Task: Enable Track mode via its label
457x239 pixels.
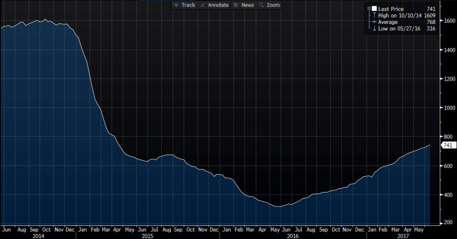Action: [188, 5]
